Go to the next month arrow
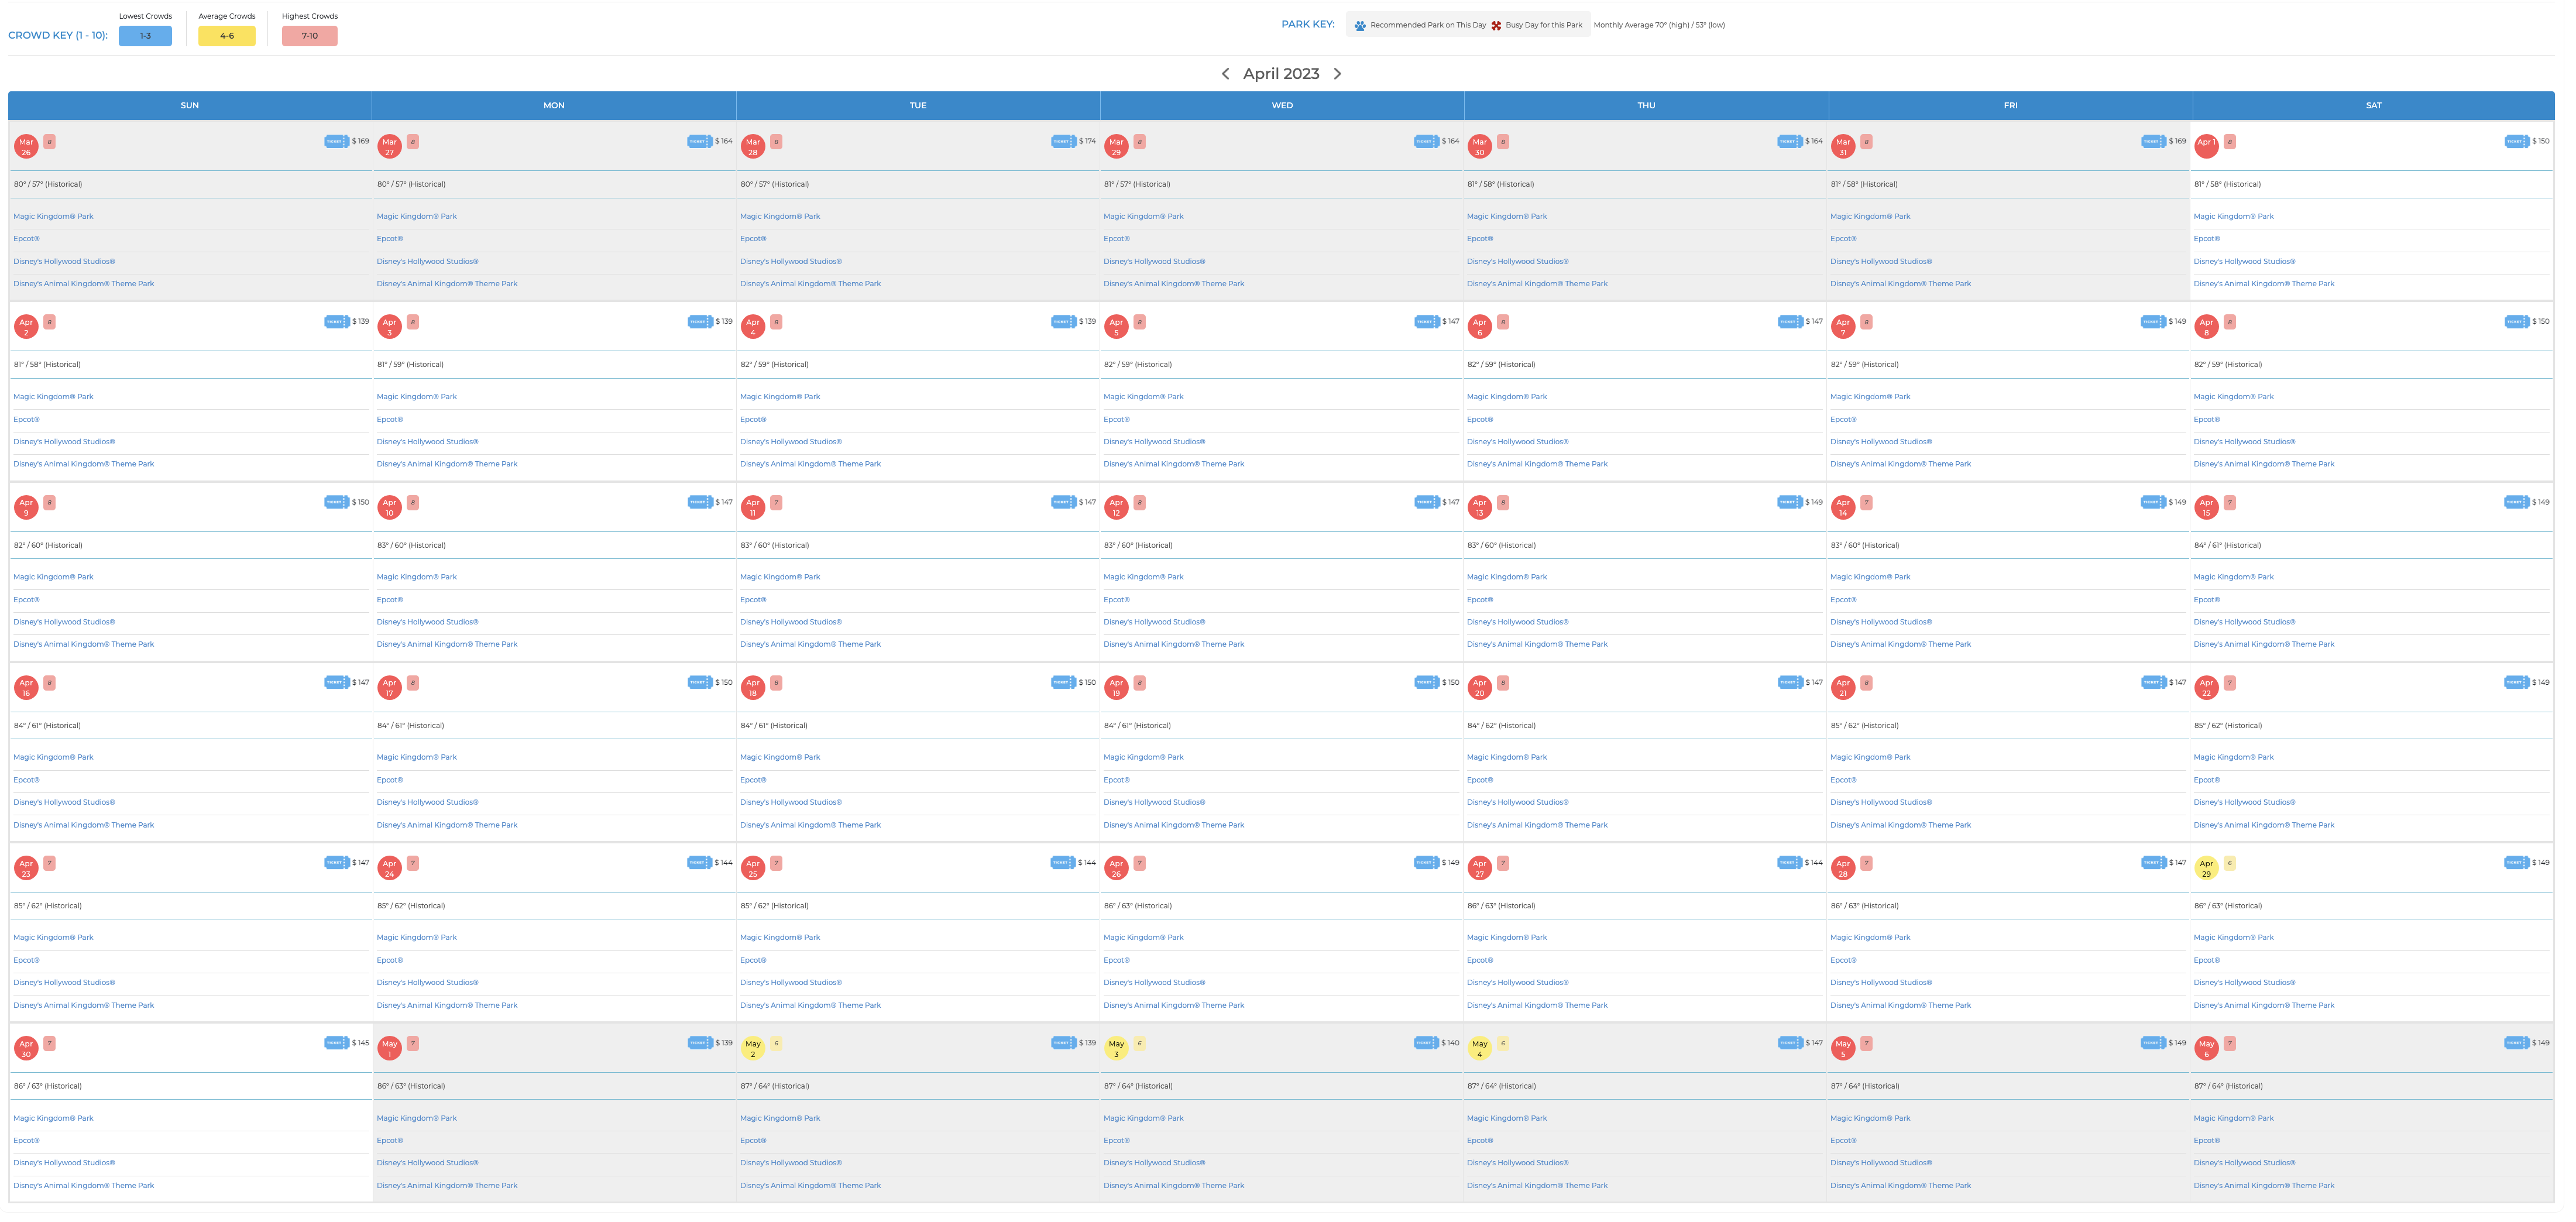Screen dimensions: 2576x1222 (1337, 74)
